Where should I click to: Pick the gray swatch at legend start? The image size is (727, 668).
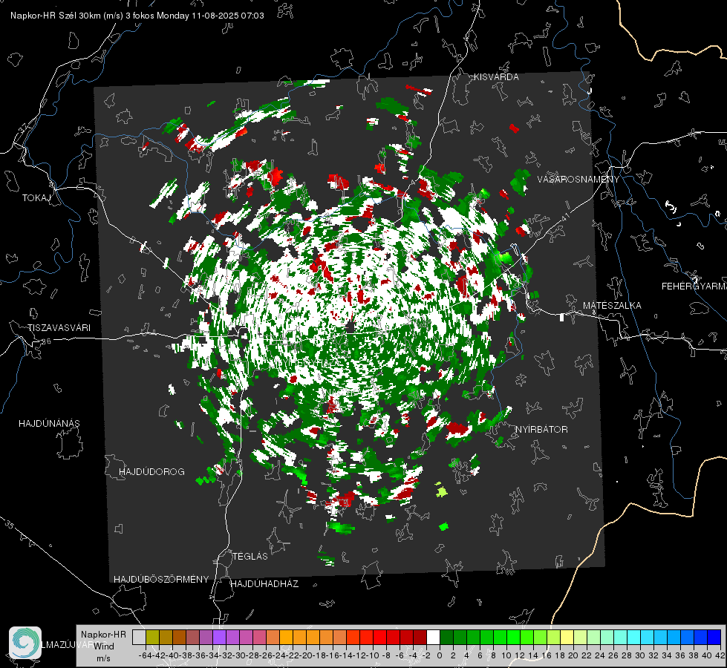point(139,637)
